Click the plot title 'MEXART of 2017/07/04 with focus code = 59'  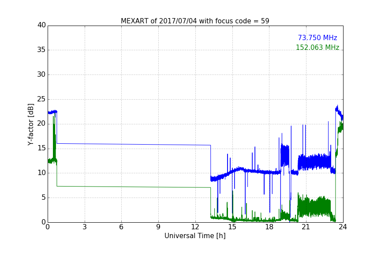coord(195,21)
